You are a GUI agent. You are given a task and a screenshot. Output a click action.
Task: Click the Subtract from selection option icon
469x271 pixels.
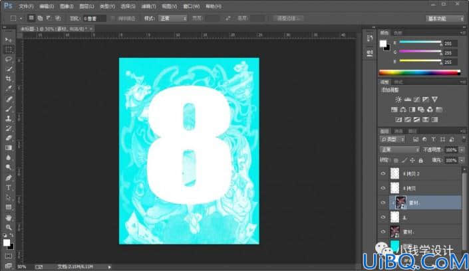pyautogui.click(x=49, y=18)
